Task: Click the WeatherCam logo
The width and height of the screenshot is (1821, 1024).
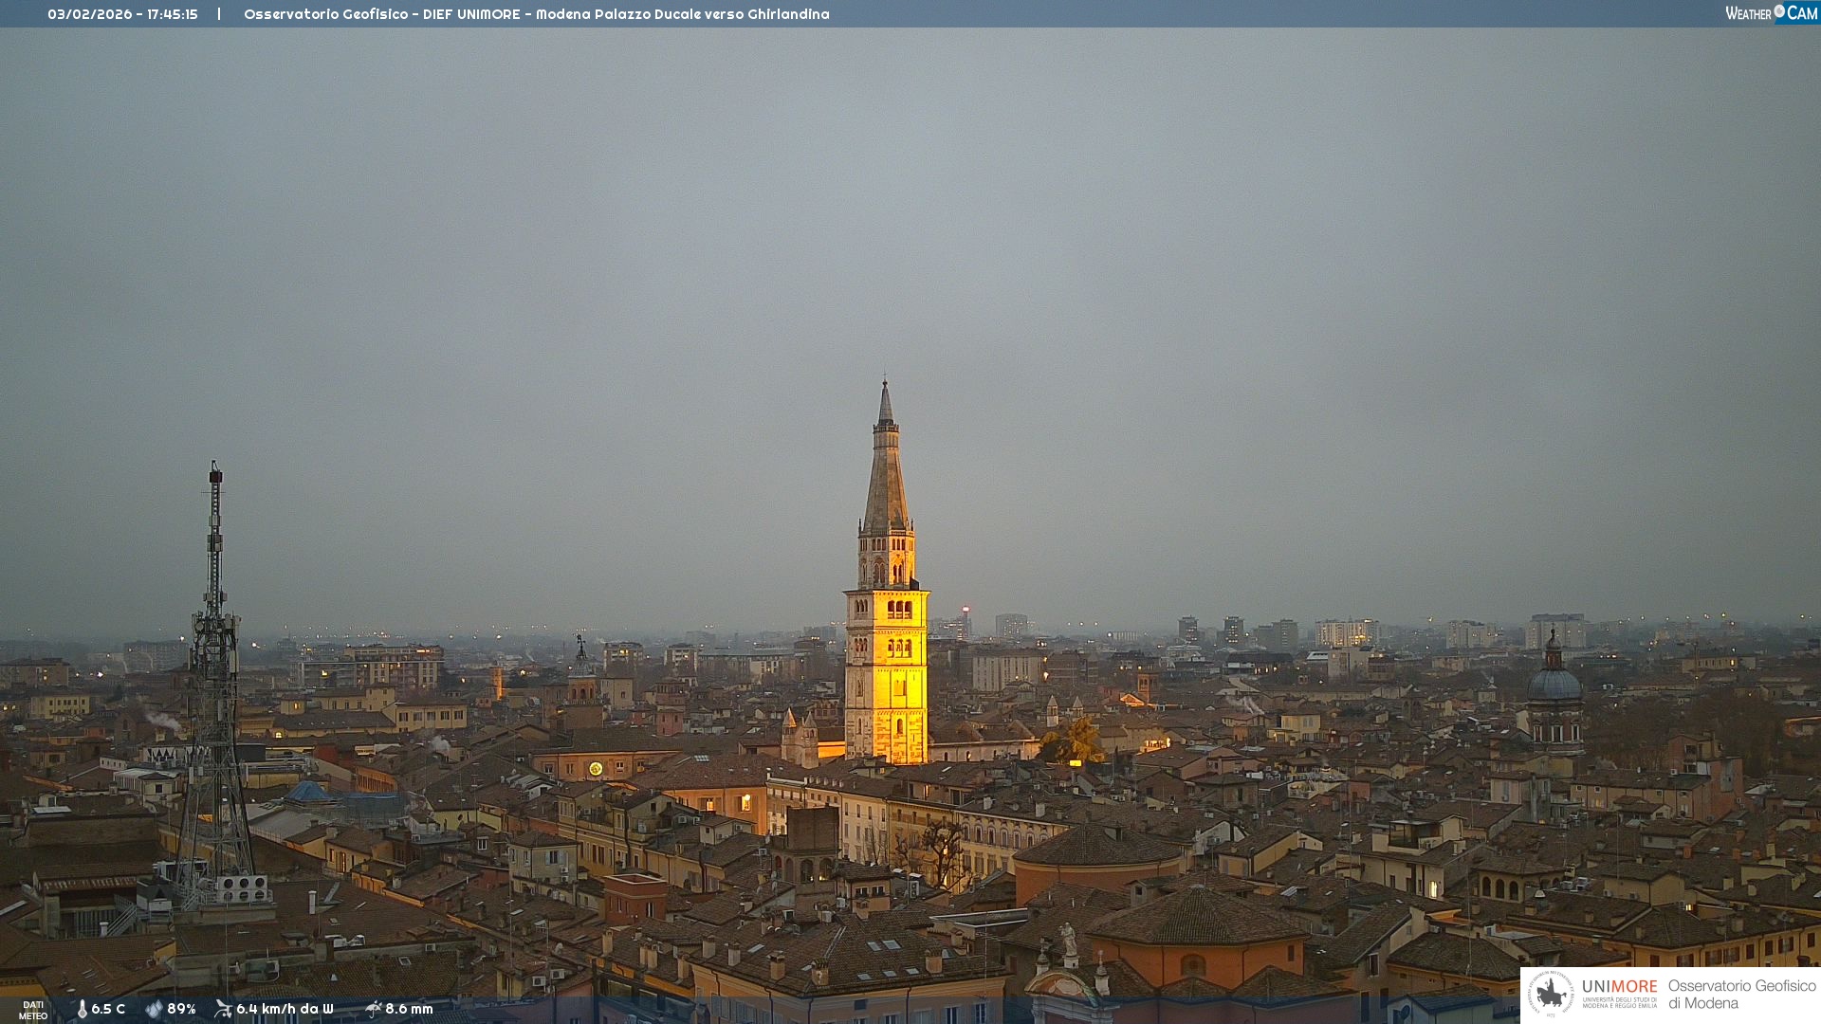Action: click(1771, 13)
